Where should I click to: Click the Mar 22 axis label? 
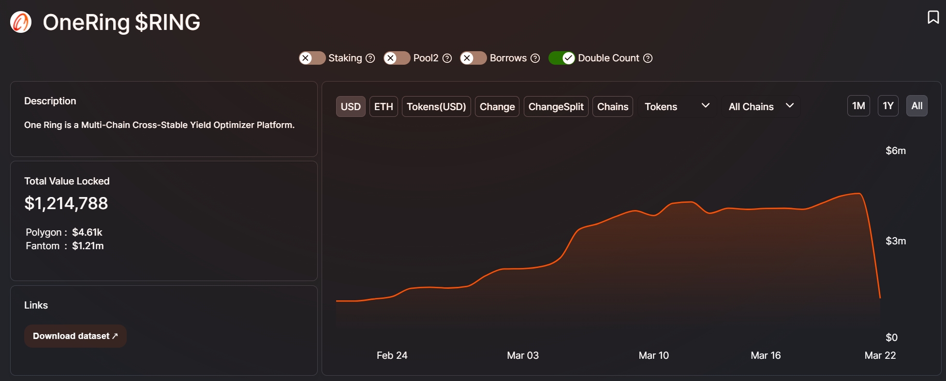point(880,355)
